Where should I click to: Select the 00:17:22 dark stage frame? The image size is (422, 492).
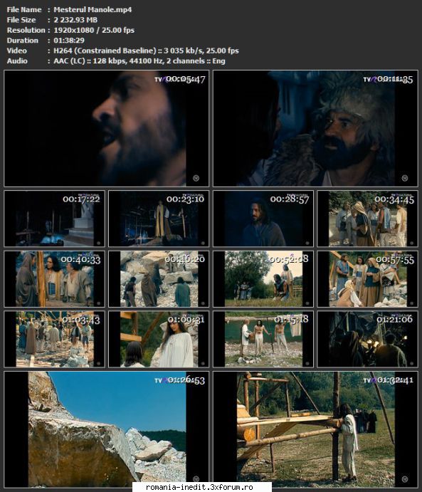pos(55,219)
